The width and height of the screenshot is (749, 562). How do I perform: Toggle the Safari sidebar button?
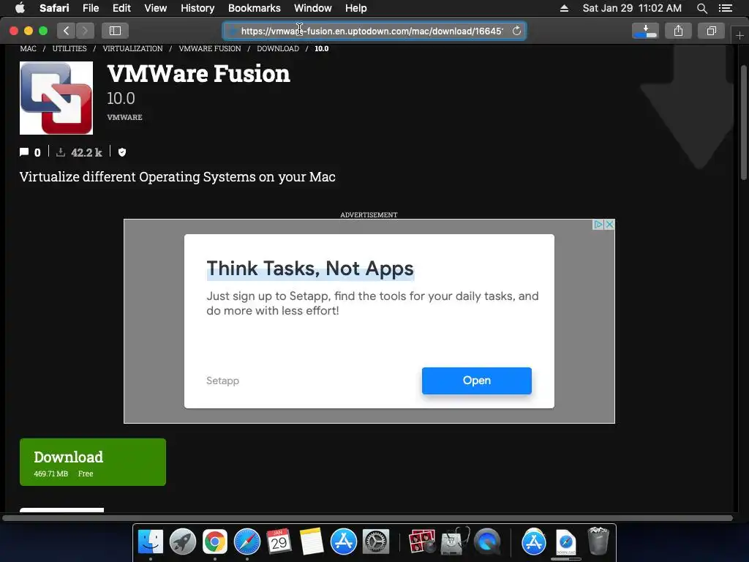[115, 31]
